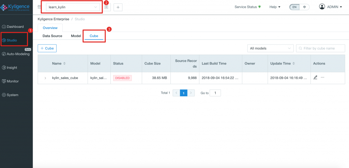
Task: Collapse the sidebar with hamburger icon
Action: point(39,7)
